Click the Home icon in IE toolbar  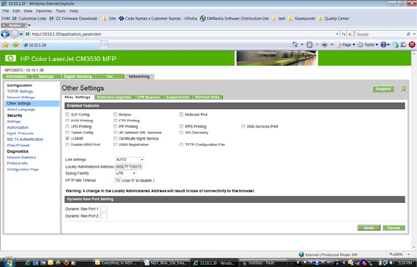pyautogui.click(x=295, y=45)
